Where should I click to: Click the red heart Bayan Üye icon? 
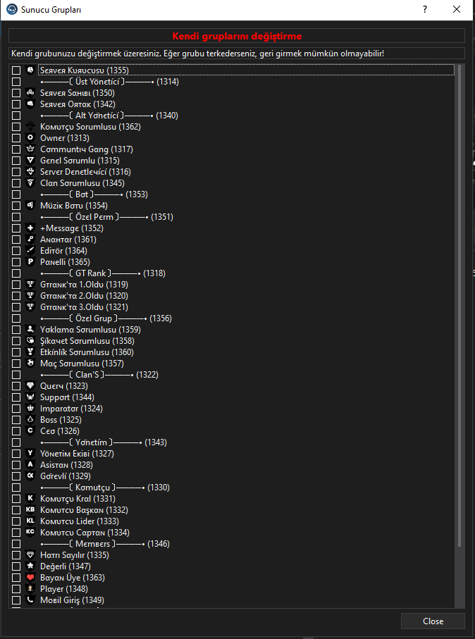pyautogui.click(x=30, y=578)
